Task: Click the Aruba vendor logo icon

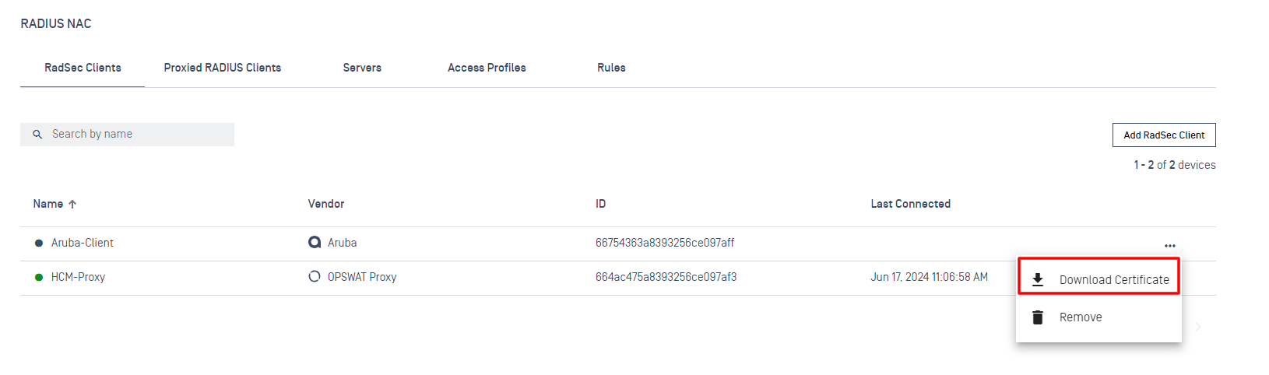Action: pyautogui.click(x=315, y=243)
